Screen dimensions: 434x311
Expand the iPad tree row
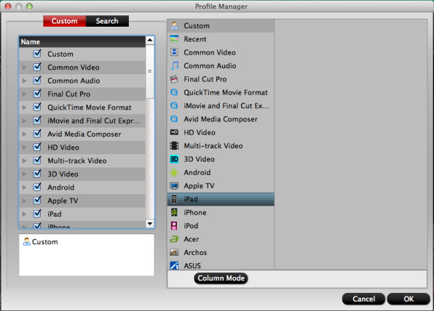point(24,214)
